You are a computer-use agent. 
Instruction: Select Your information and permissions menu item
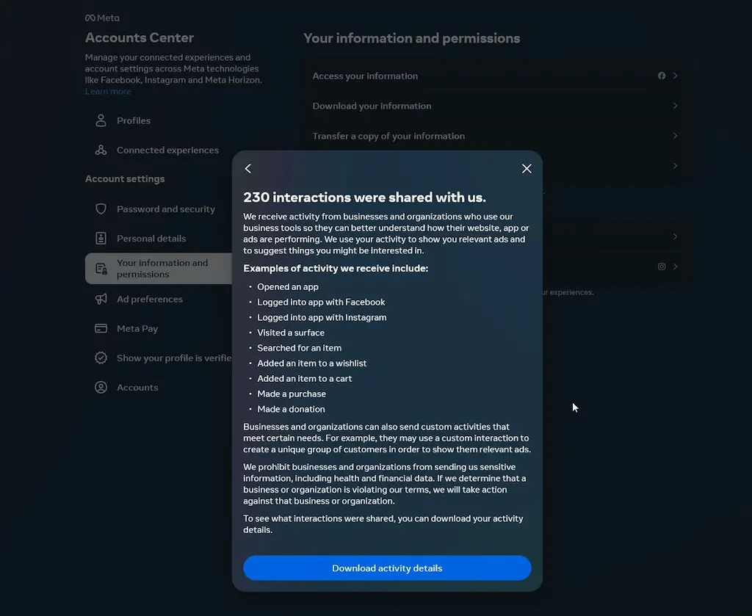point(162,269)
